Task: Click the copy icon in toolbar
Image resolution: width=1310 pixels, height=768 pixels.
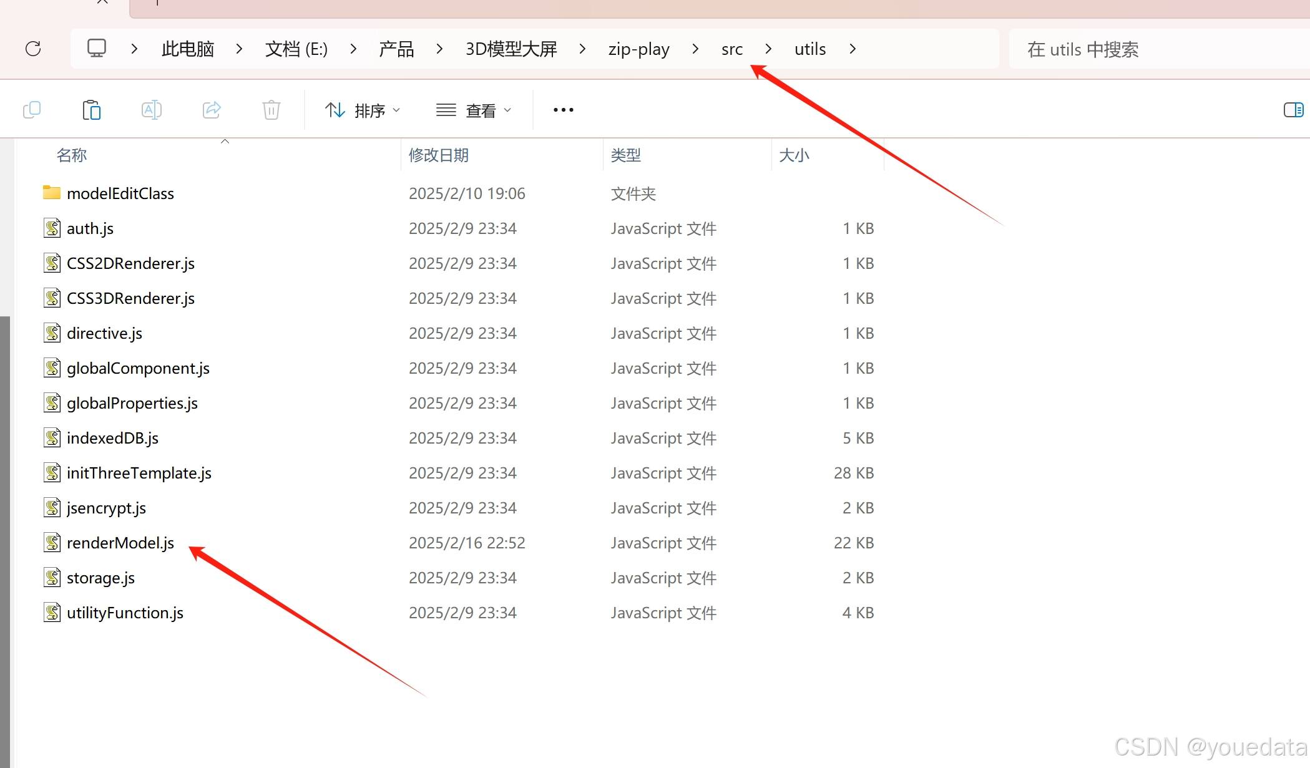Action: click(x=32, y=110)
